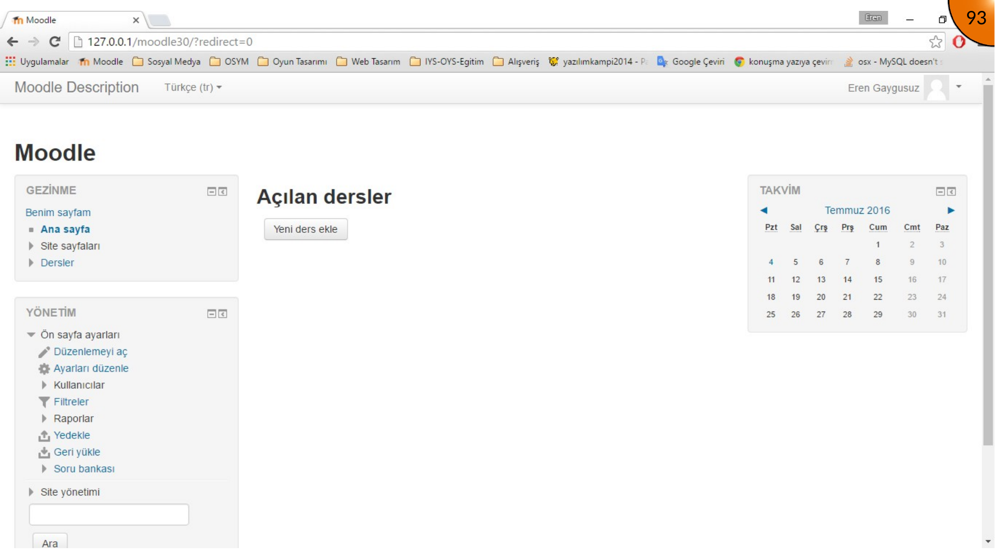Expand Raporlar settings node

[44, 419]
